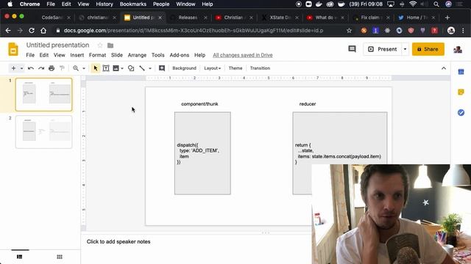The width and height of the screenshot is (471, 264).
Task: Hide the menus with collapse arrow
Action: pos(444,68)
